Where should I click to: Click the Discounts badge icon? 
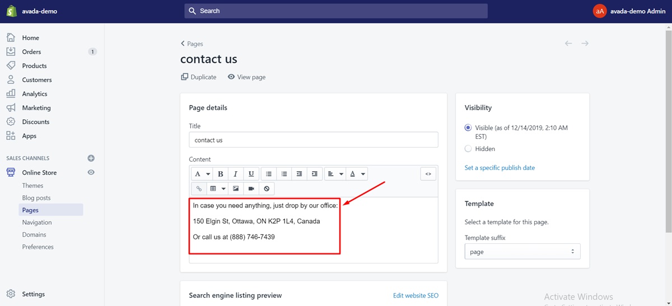tap(11, 121)
